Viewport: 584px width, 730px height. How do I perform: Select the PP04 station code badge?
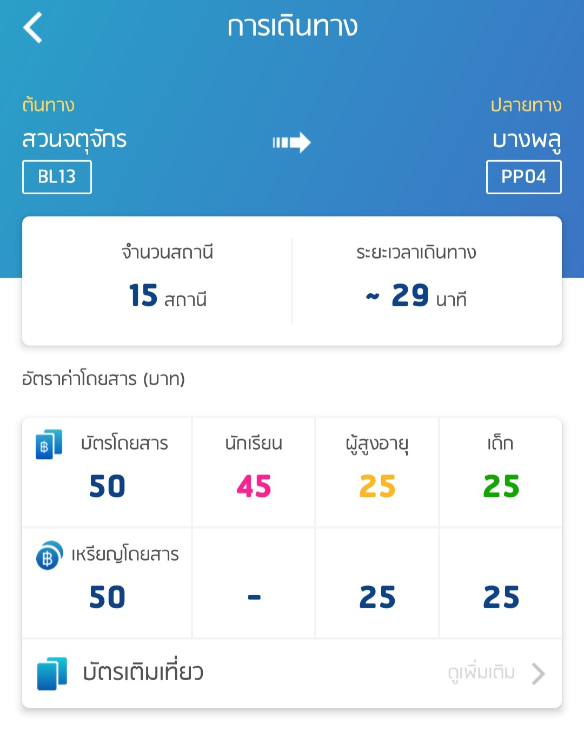tap(523, 177)
